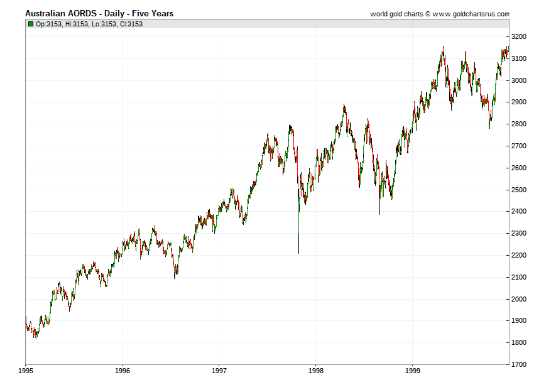Click the 2600 y-axis label
Image resolution: width=534 pixels, height=387 pixels.
point(519,168)
